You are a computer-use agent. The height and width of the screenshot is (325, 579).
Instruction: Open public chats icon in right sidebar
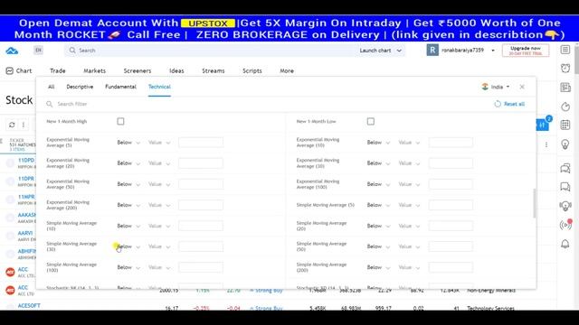coord(565,169)
